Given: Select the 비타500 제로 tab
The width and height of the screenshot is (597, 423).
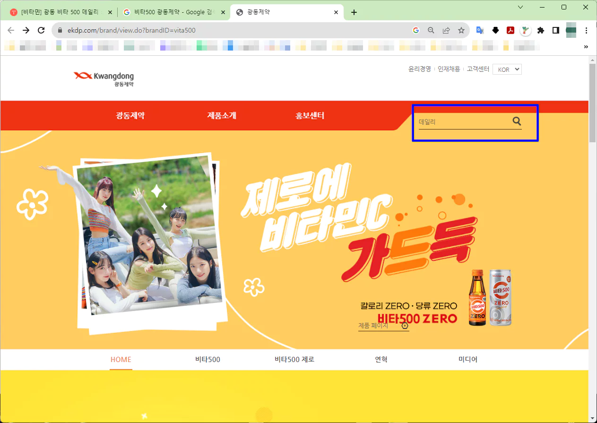Looking at the screenshot, I should pyautogui.click(x=294, y=360).
